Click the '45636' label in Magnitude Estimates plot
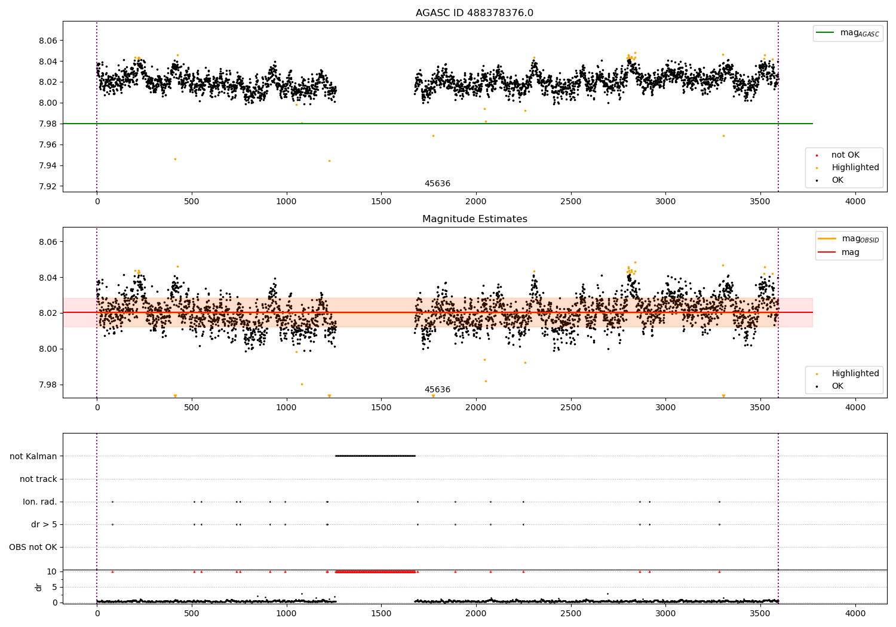Screen dimensions: 896x627 pyautogui.click(x=437, y=390)
